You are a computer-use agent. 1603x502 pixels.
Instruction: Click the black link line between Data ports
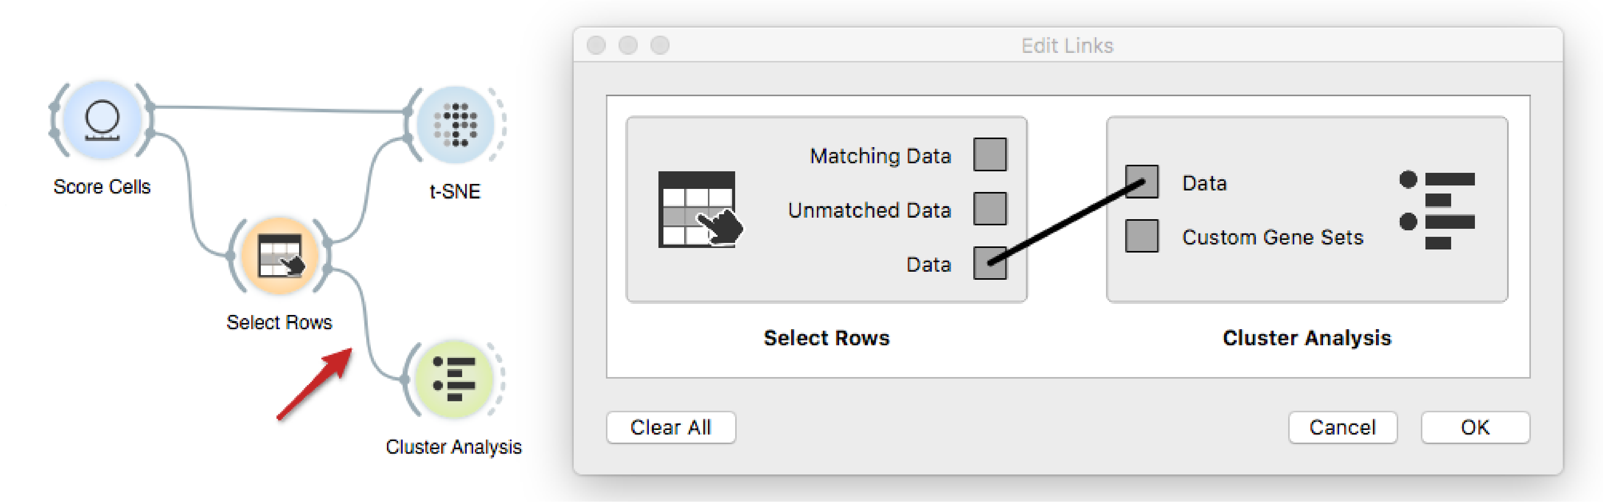(x=1065, y=222)
